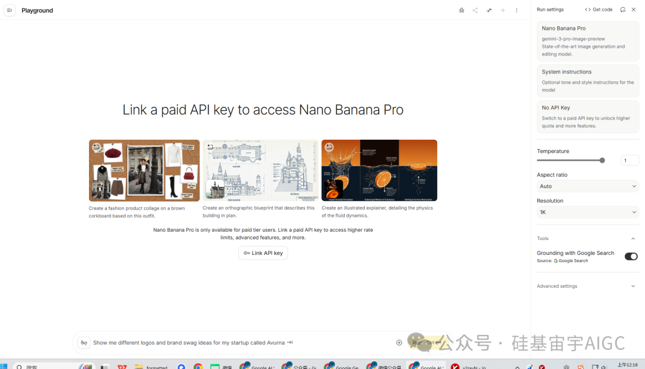645x369 pixels.
Task: Click the Google Search source link
Action: (x=570, y=261)
